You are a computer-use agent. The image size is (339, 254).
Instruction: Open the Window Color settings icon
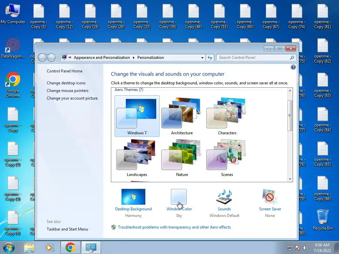click(x=178, y=196)
